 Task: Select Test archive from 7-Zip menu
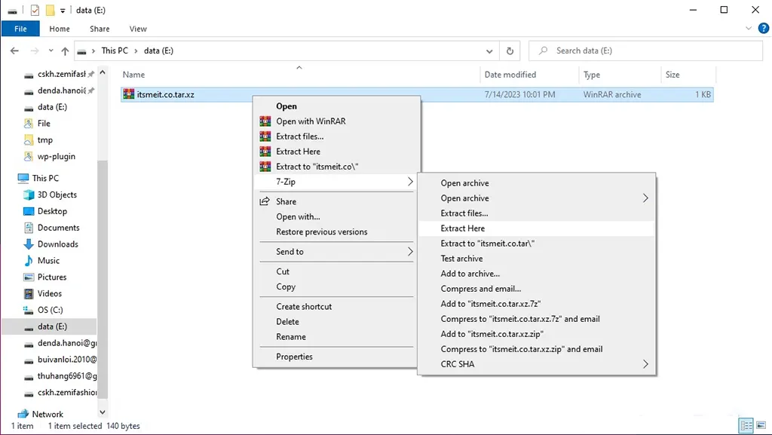pos(461,259)
